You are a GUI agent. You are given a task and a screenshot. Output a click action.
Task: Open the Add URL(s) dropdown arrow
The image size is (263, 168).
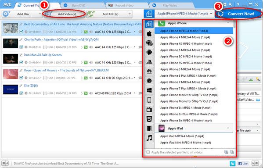(x=130, y=14)
